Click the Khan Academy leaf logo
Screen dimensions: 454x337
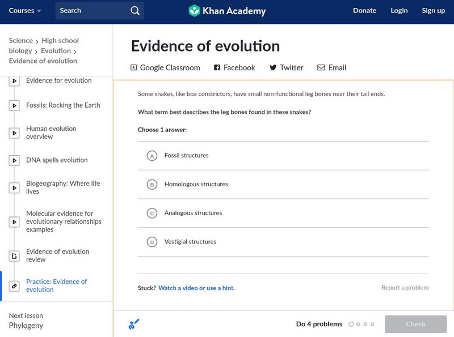point(195,10)
